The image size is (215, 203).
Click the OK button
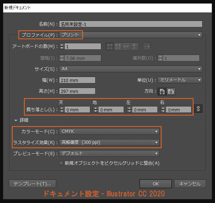(156, 184)
